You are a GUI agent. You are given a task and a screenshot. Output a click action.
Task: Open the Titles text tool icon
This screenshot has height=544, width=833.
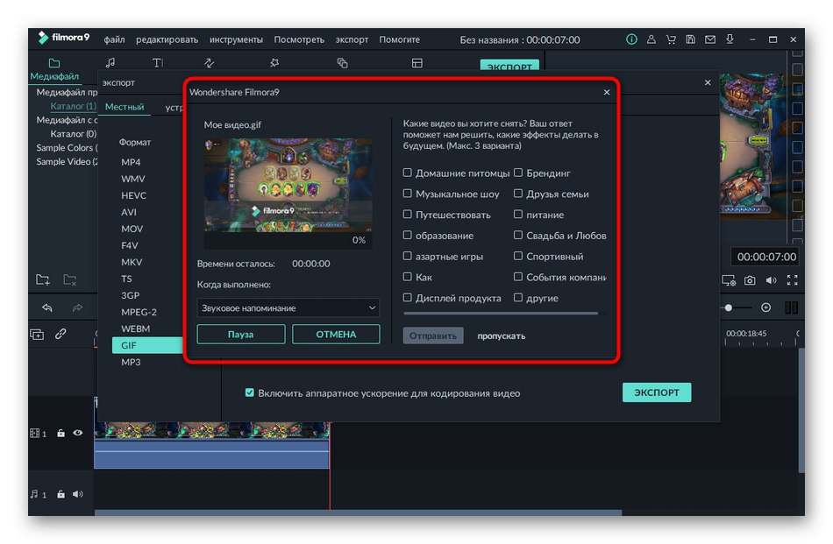tap(158, 62)
